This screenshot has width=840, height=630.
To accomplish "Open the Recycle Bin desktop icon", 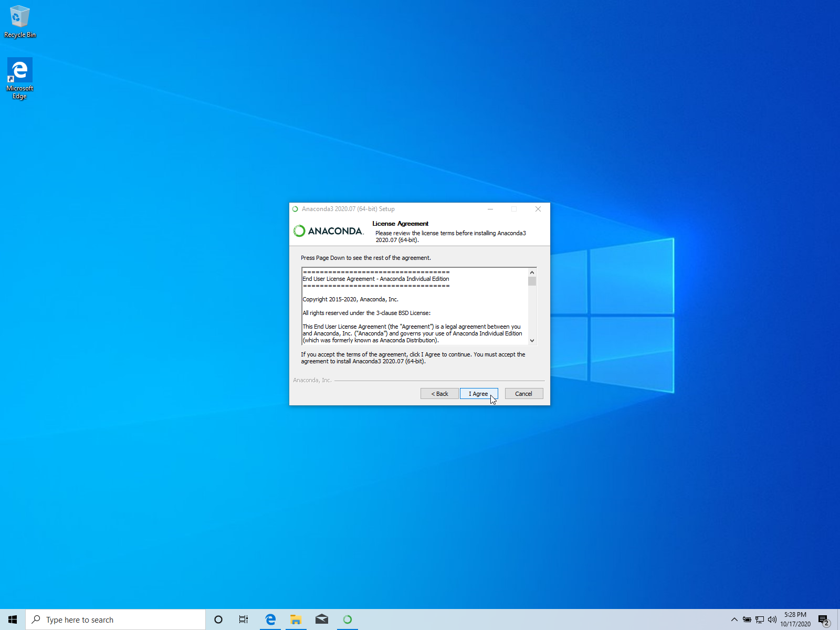I will pos(20,22).
